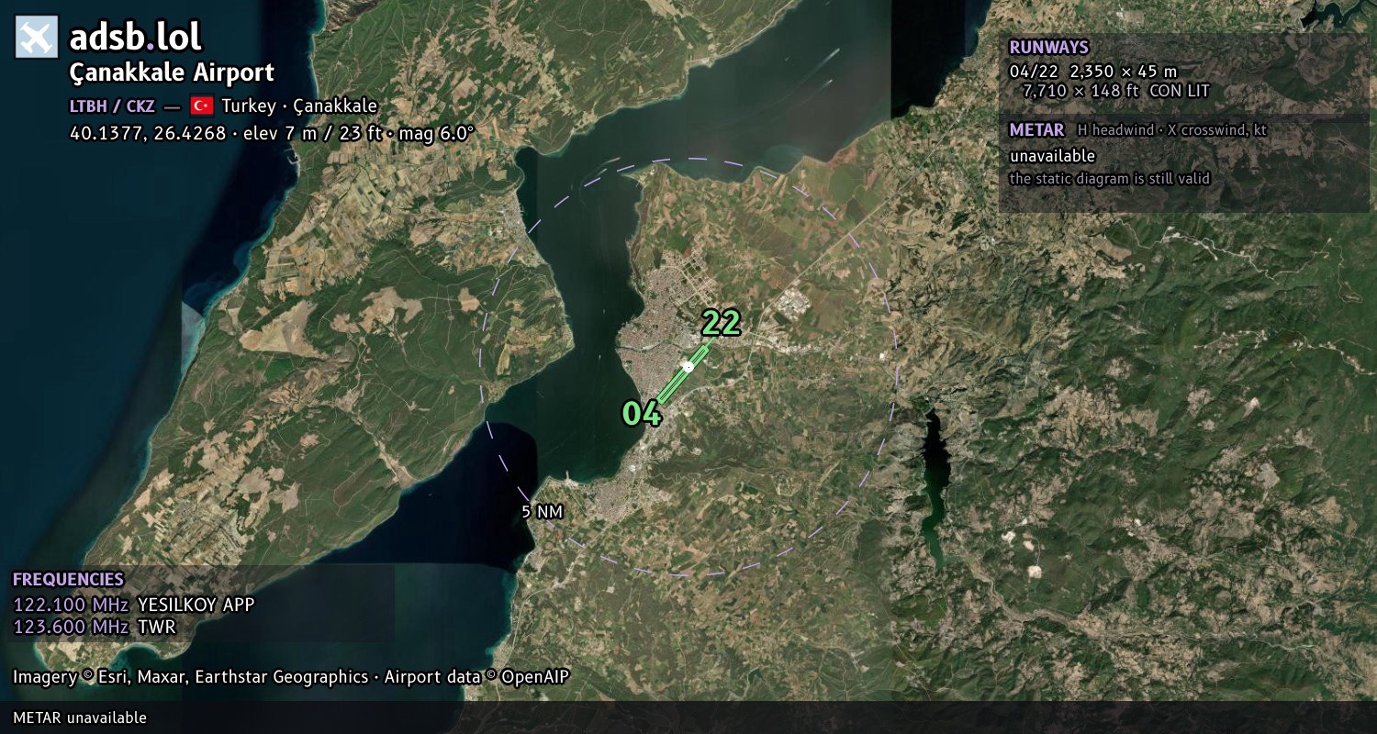Click the H headwind X crosswind legend

[1171, 130]
